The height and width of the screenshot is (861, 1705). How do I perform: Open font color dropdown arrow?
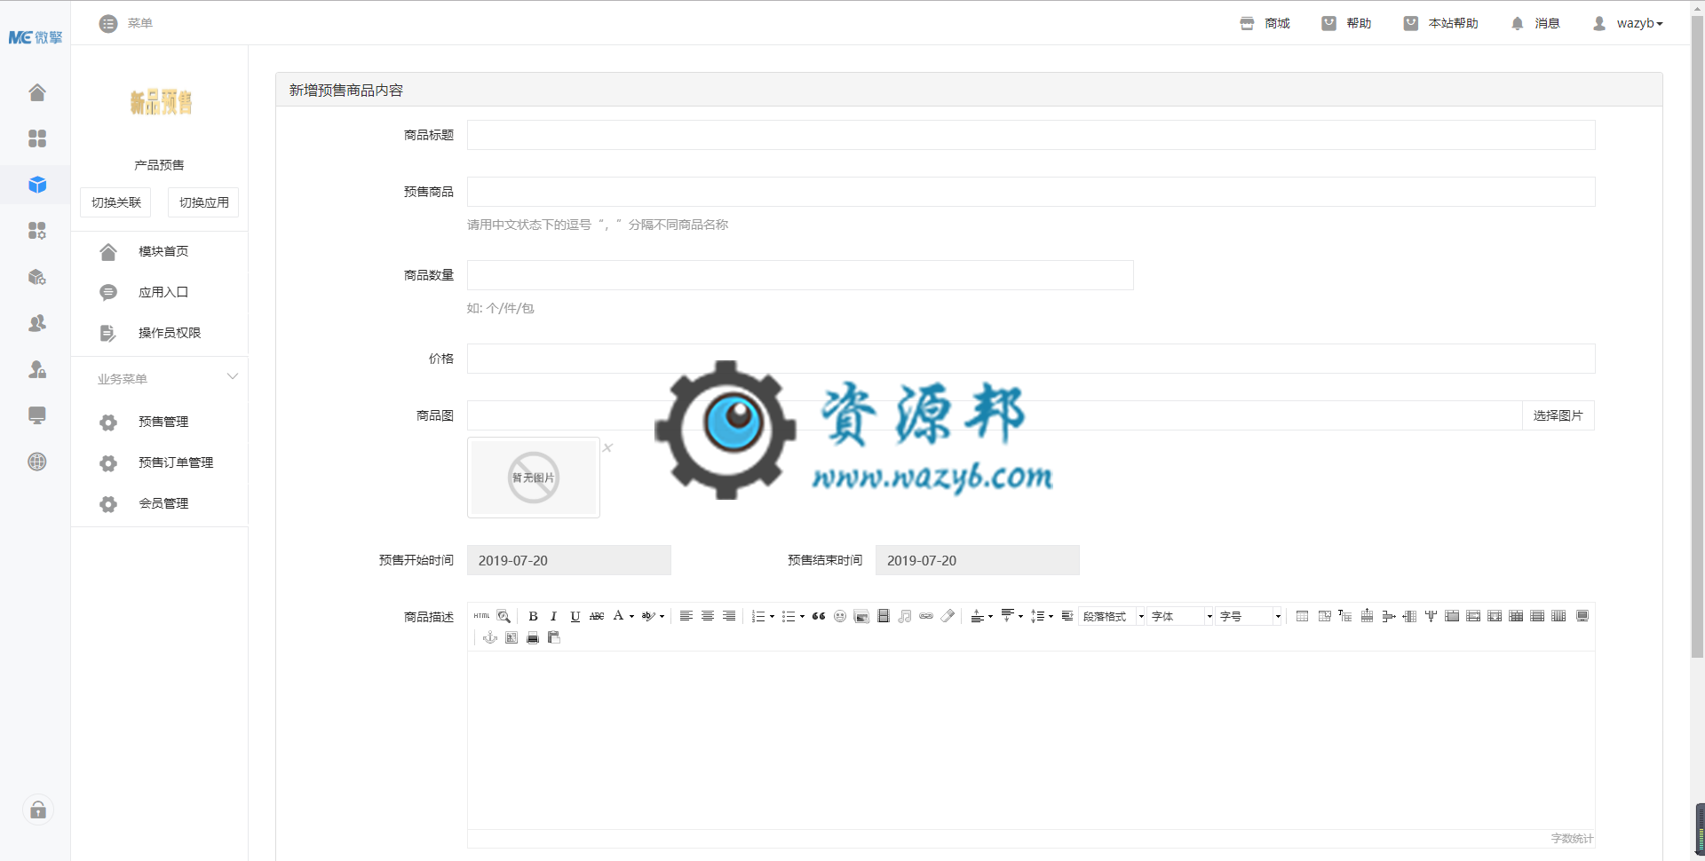pos(631,616)
